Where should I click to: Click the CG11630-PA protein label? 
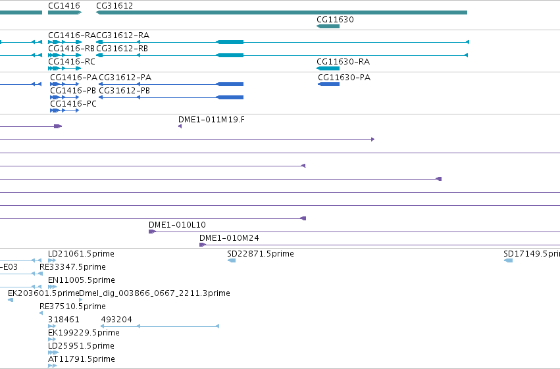pos(344,78)
